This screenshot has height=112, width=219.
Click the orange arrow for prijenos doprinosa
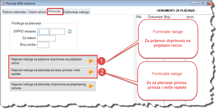click(91, 61)
